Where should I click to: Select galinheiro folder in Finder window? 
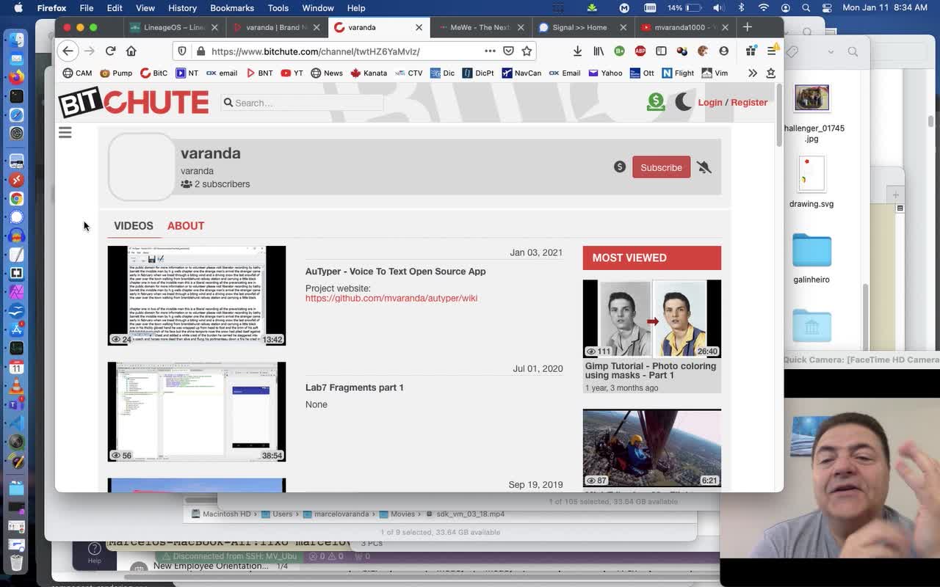click(x=811, y=258)
